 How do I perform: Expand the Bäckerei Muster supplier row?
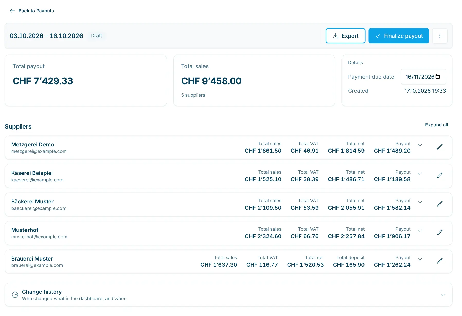[420, 202]
